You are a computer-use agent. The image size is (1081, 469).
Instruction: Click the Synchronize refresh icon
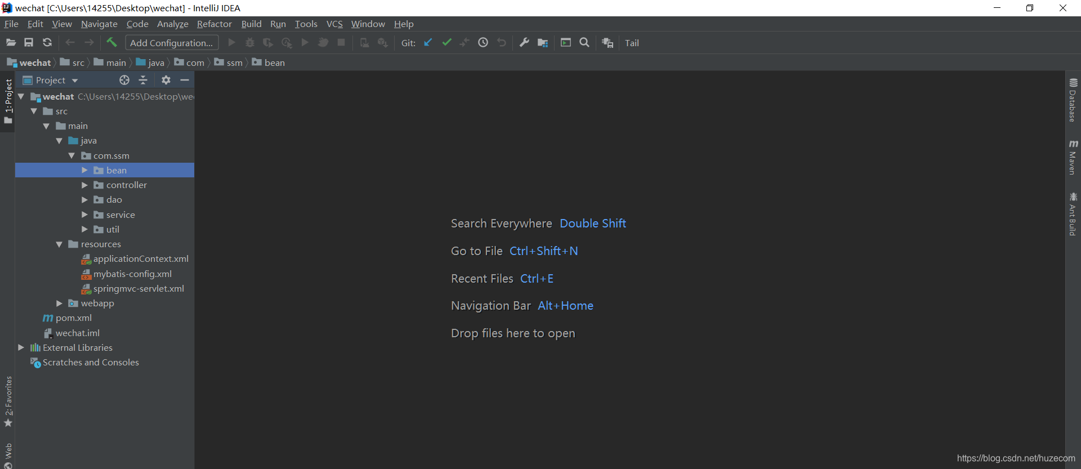[47, 43]
